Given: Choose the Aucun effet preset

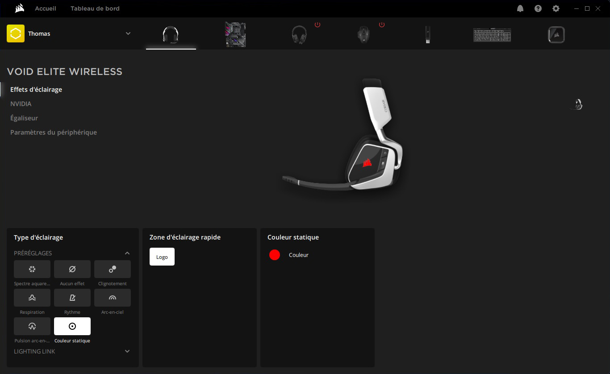Looking at the screenshot, I should click(72, 269).
